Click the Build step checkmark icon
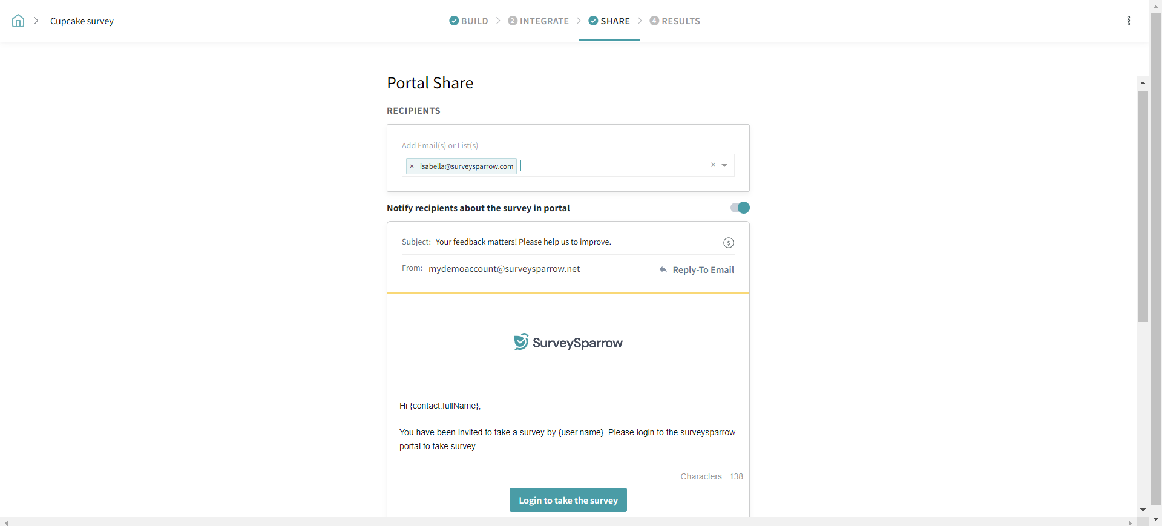 [x=454, y=21]
